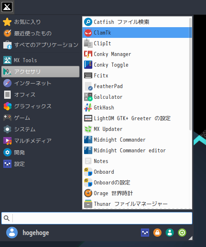Open the System (システム) category
The width and height of the screenshot is (206, 247).
pos(40,129)
